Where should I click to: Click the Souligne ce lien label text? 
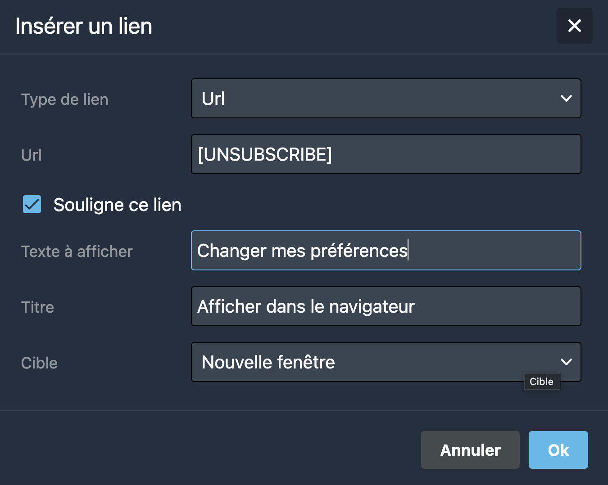coord(117,205)
